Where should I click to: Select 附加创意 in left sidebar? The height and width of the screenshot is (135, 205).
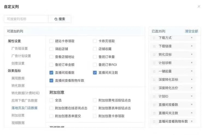pos(18,115)
